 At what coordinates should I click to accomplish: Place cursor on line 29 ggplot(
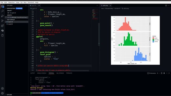pyautogui.click(x=40, y=37)
